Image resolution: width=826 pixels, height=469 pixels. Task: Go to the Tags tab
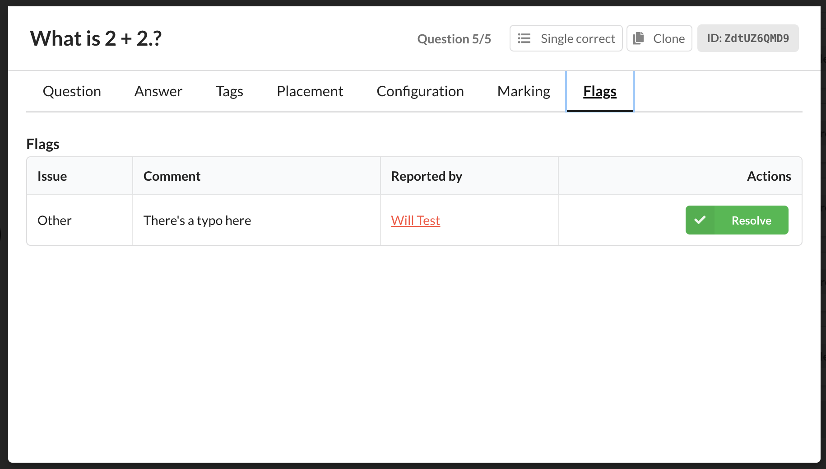(229, 91)
